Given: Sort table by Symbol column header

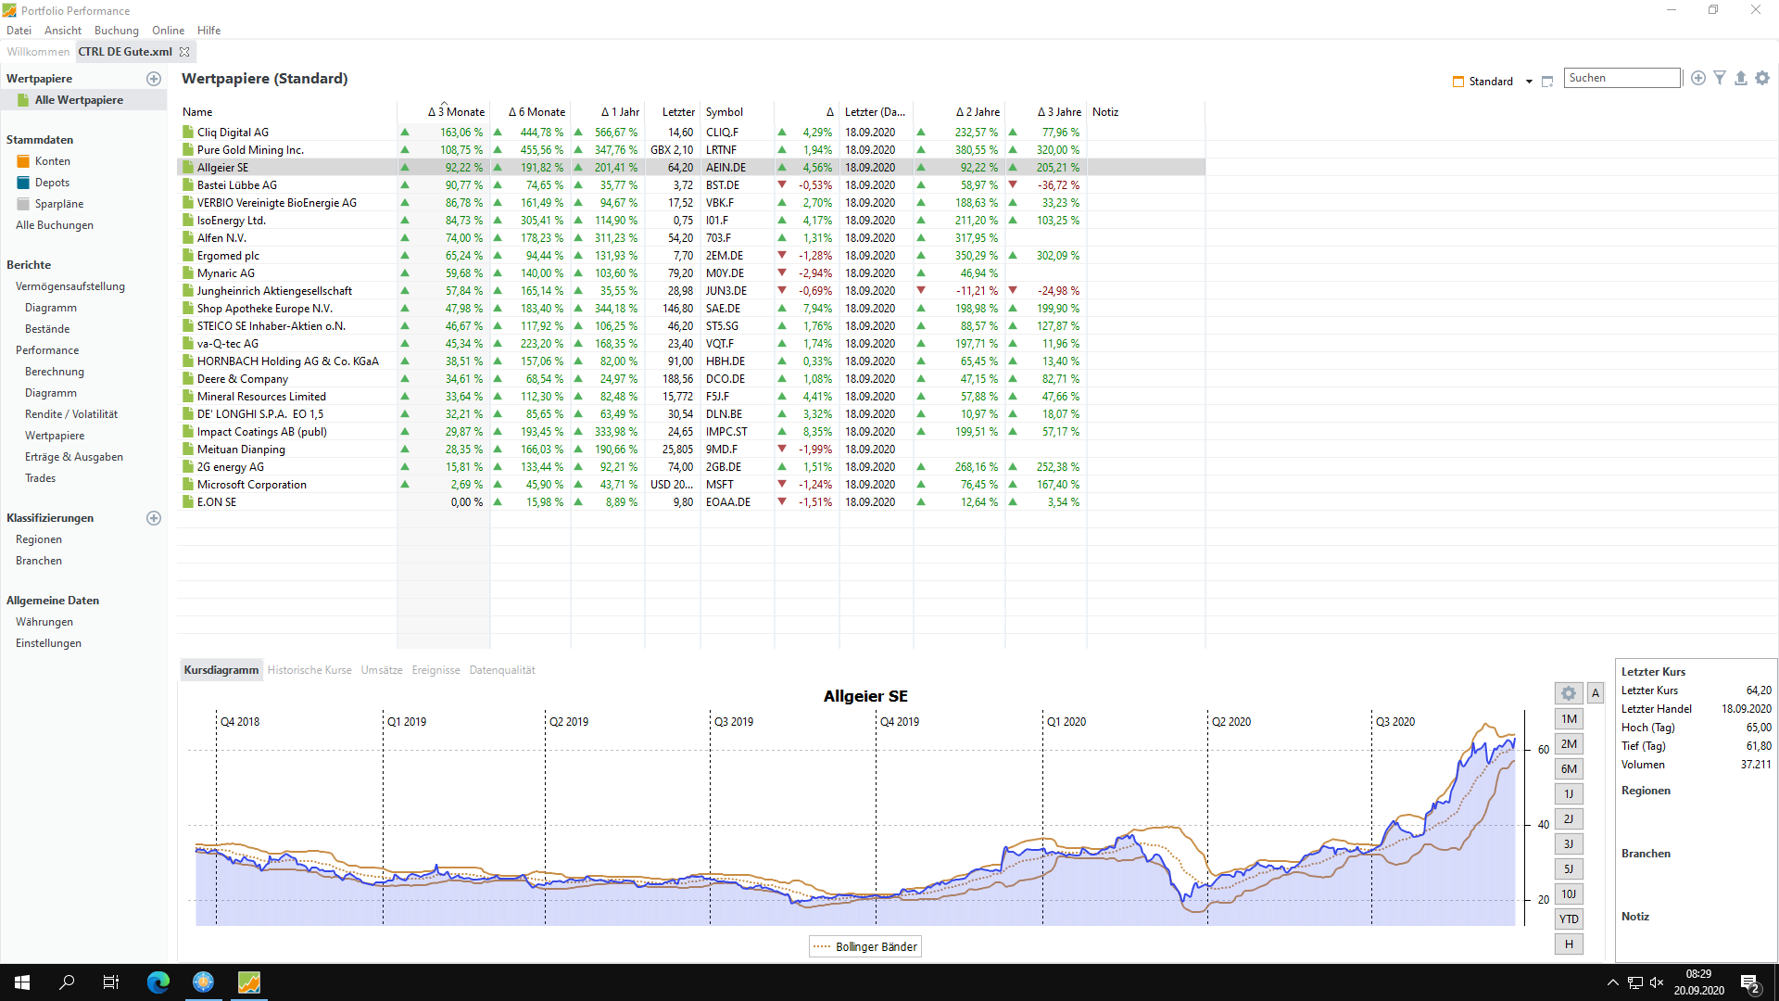Looking at the screenshot, I should coord(737,112).
